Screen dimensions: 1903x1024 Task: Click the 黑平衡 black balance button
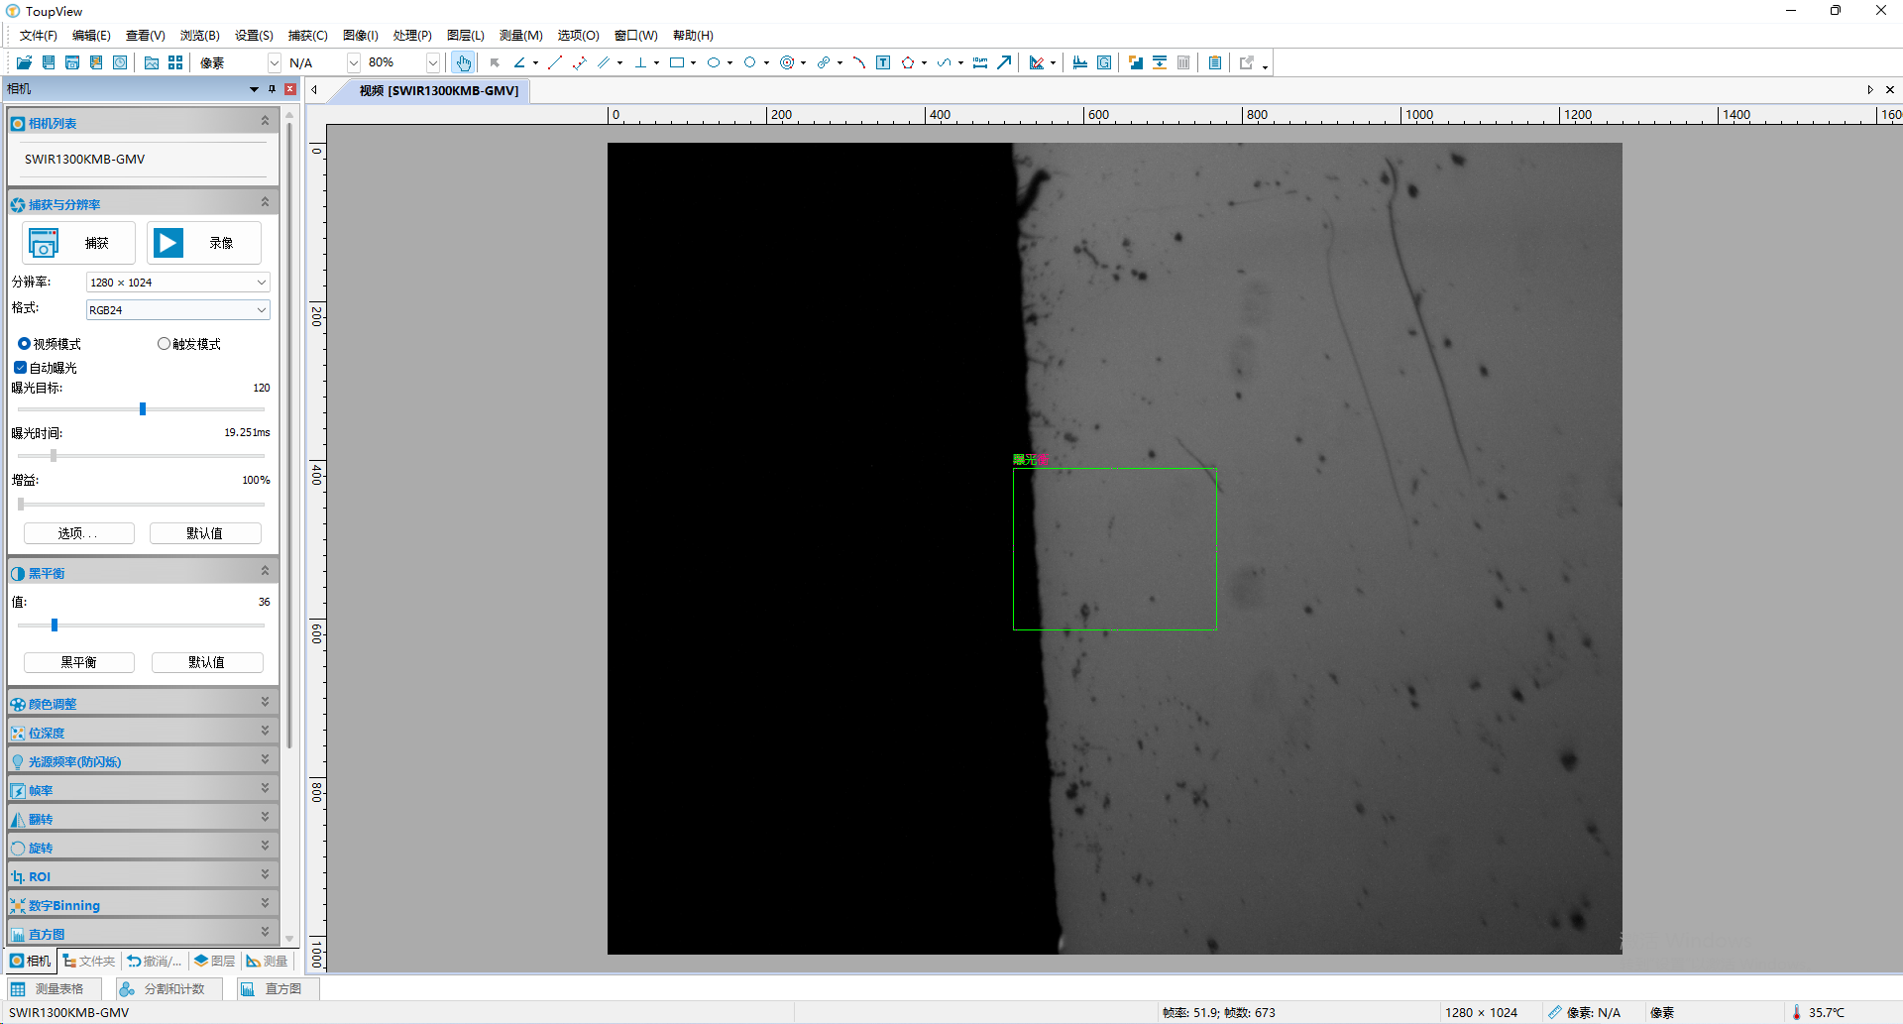click(78, 662)
